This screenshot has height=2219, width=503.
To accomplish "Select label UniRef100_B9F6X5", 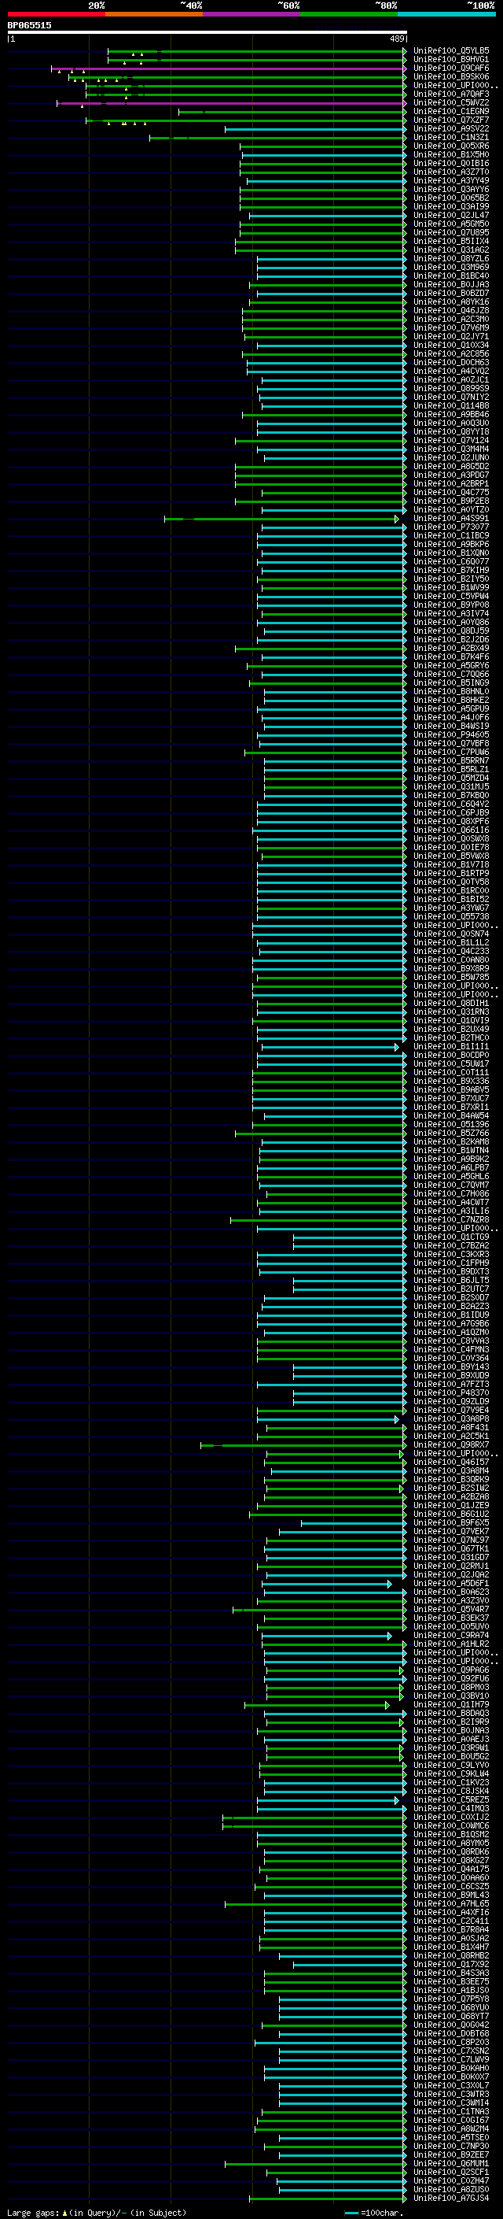I will point(451,1523).
